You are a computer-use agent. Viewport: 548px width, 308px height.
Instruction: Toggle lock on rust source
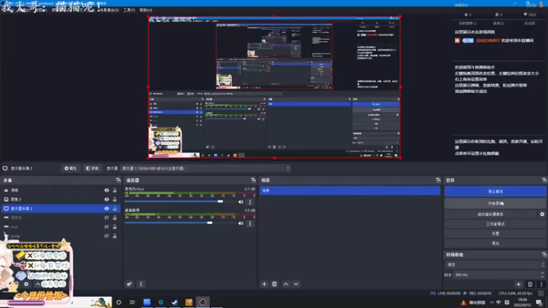114,227
